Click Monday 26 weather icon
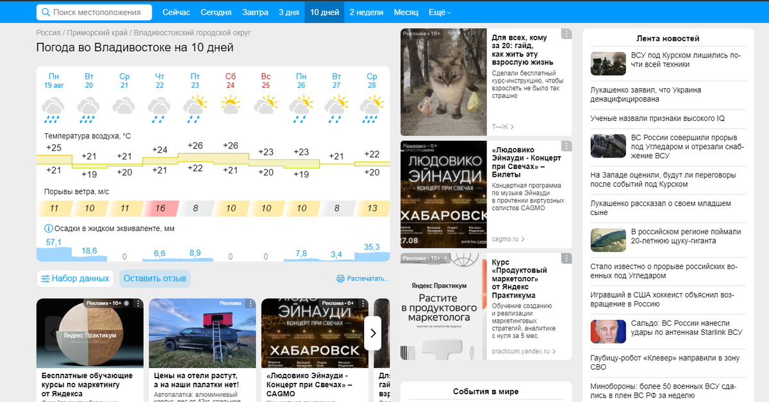769x402 pixels. click(x=301, y=108)
